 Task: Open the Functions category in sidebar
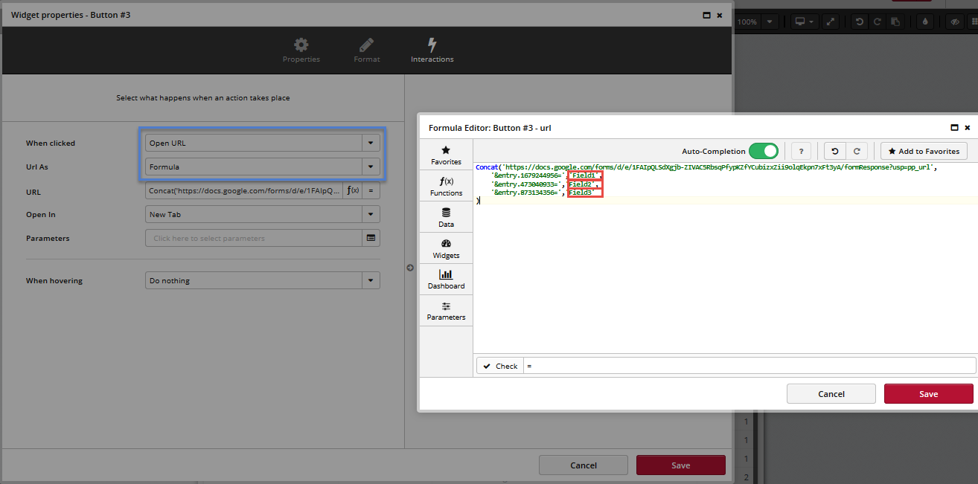coord(446,186)
